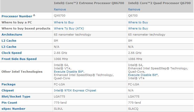
Task: Open the Slot/Socket Type label link
Action: point(16,97)
